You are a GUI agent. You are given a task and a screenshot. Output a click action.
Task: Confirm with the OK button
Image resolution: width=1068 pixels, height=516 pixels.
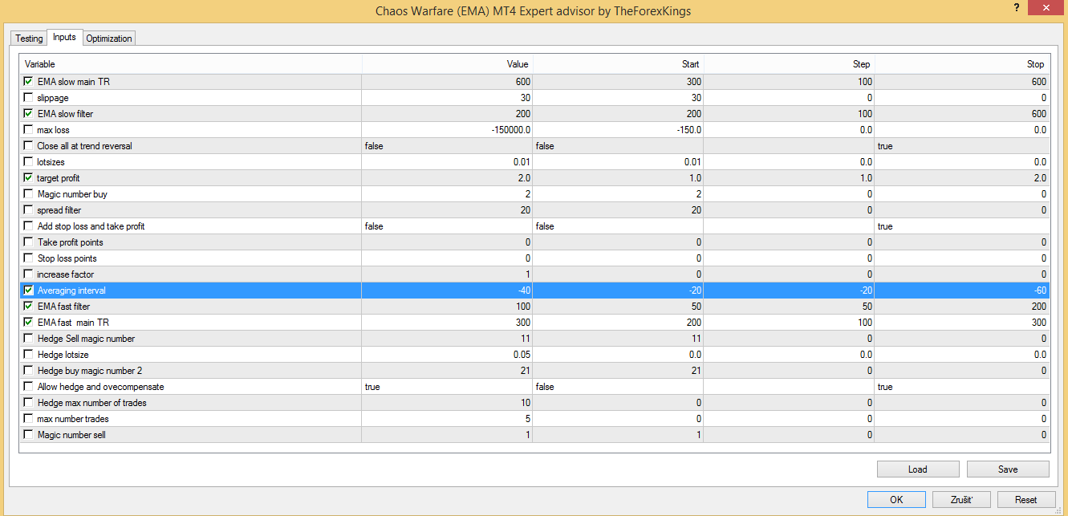pos(896,499)
